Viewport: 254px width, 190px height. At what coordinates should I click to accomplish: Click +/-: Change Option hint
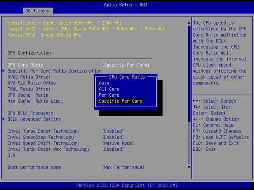216,119
